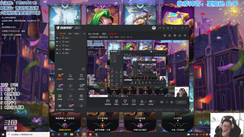244x137 pixels.
Task: Toggle preview eye icon in bottom bar
Action: pos(167,102)
